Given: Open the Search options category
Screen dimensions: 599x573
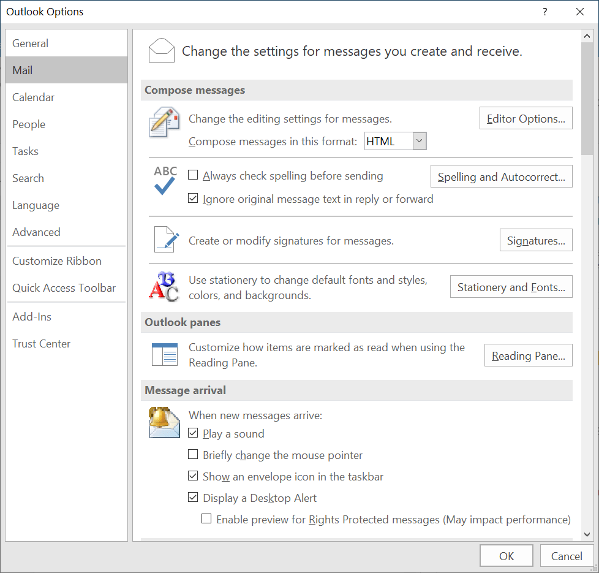Looking at the screenshot, I should point(67,178).
